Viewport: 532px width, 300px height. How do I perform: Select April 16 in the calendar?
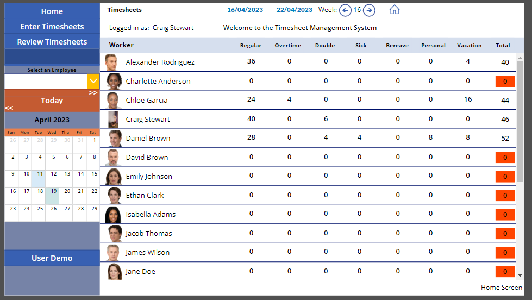[x=12, y=196]
